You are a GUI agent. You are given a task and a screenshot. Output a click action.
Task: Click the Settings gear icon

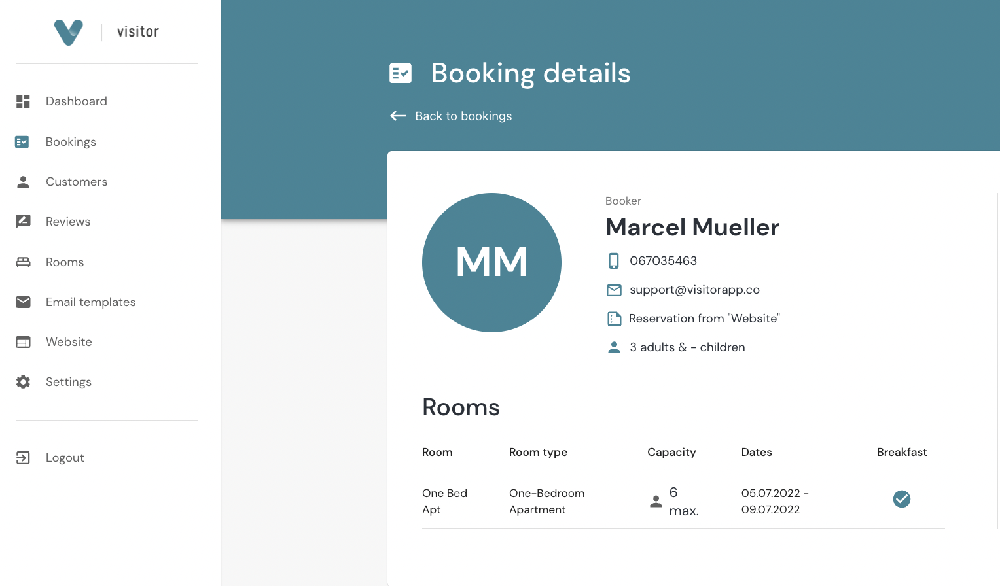point(23,382)
